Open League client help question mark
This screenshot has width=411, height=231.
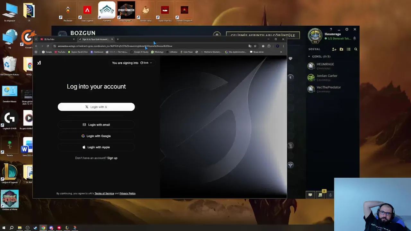331,30
